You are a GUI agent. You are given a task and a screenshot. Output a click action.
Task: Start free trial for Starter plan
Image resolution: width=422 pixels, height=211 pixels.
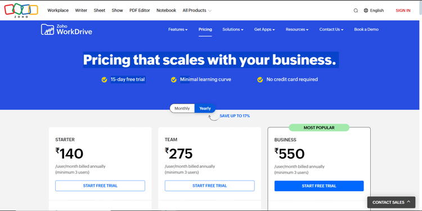coord(100,186)
